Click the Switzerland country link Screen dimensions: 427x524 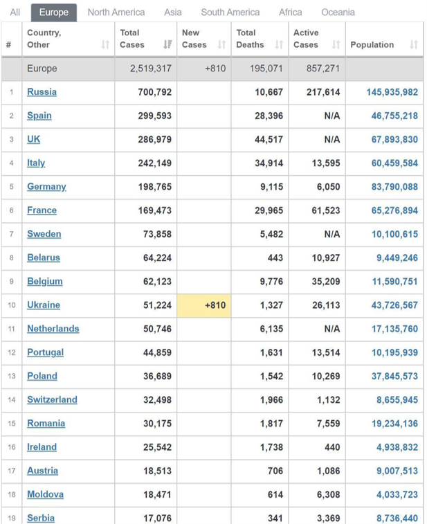pyautogui.click(x=52, y=400)
